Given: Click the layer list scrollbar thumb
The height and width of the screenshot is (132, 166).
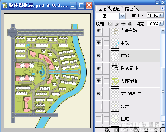Looking at the screenshot, I should tap(163, 91).
